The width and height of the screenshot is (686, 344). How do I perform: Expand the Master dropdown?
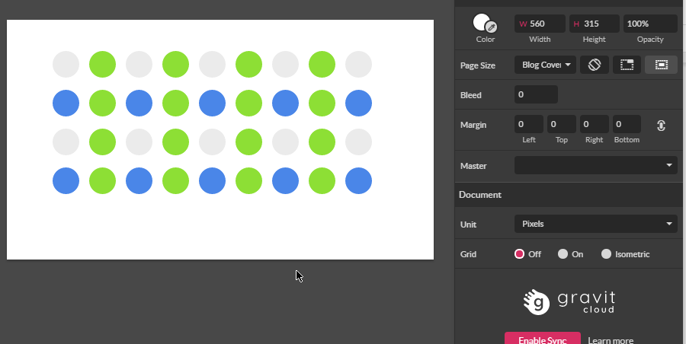tap(596, 165)
